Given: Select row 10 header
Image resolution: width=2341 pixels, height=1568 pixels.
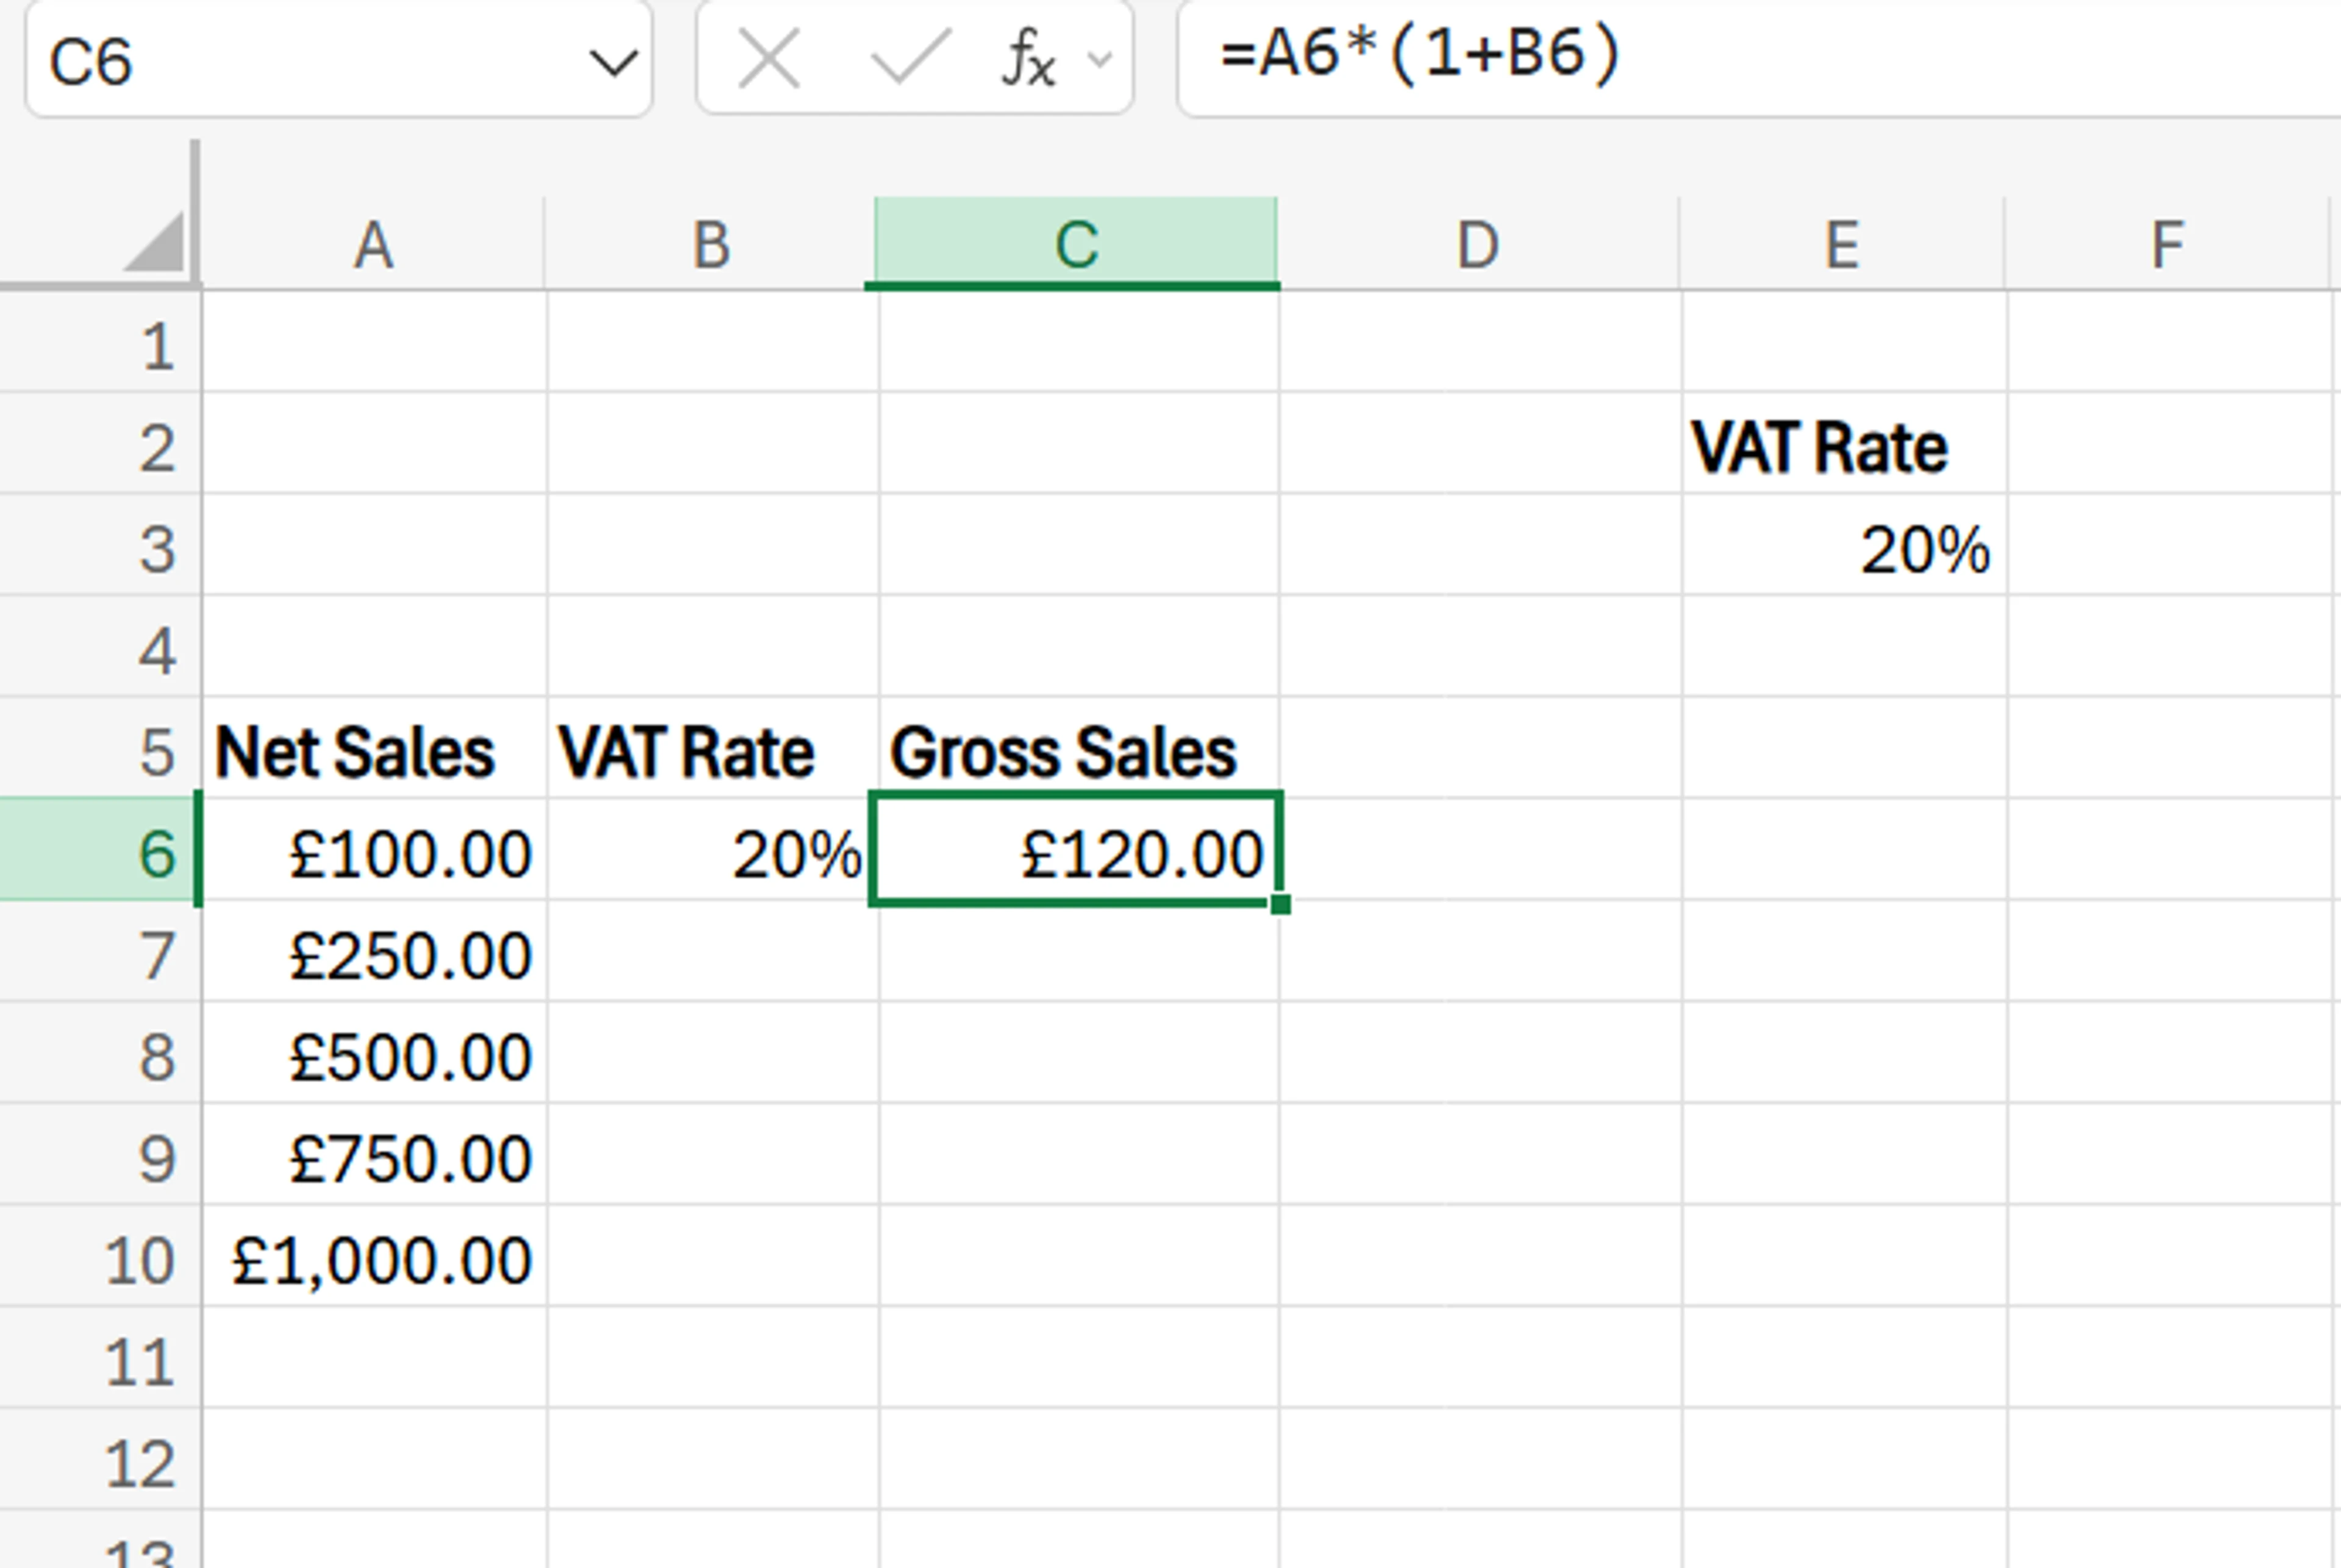Looking at the screenshot, I should pos(100,1259).
